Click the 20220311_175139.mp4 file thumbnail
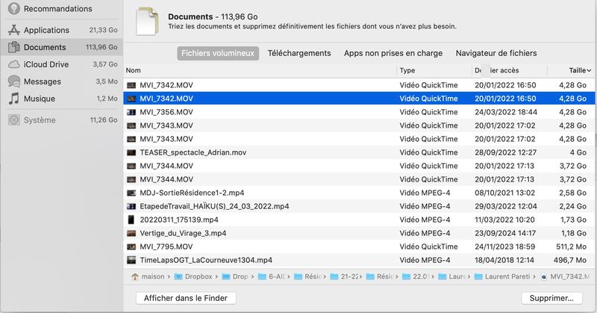Screen dimensions: 597x313 click(131, 220)
